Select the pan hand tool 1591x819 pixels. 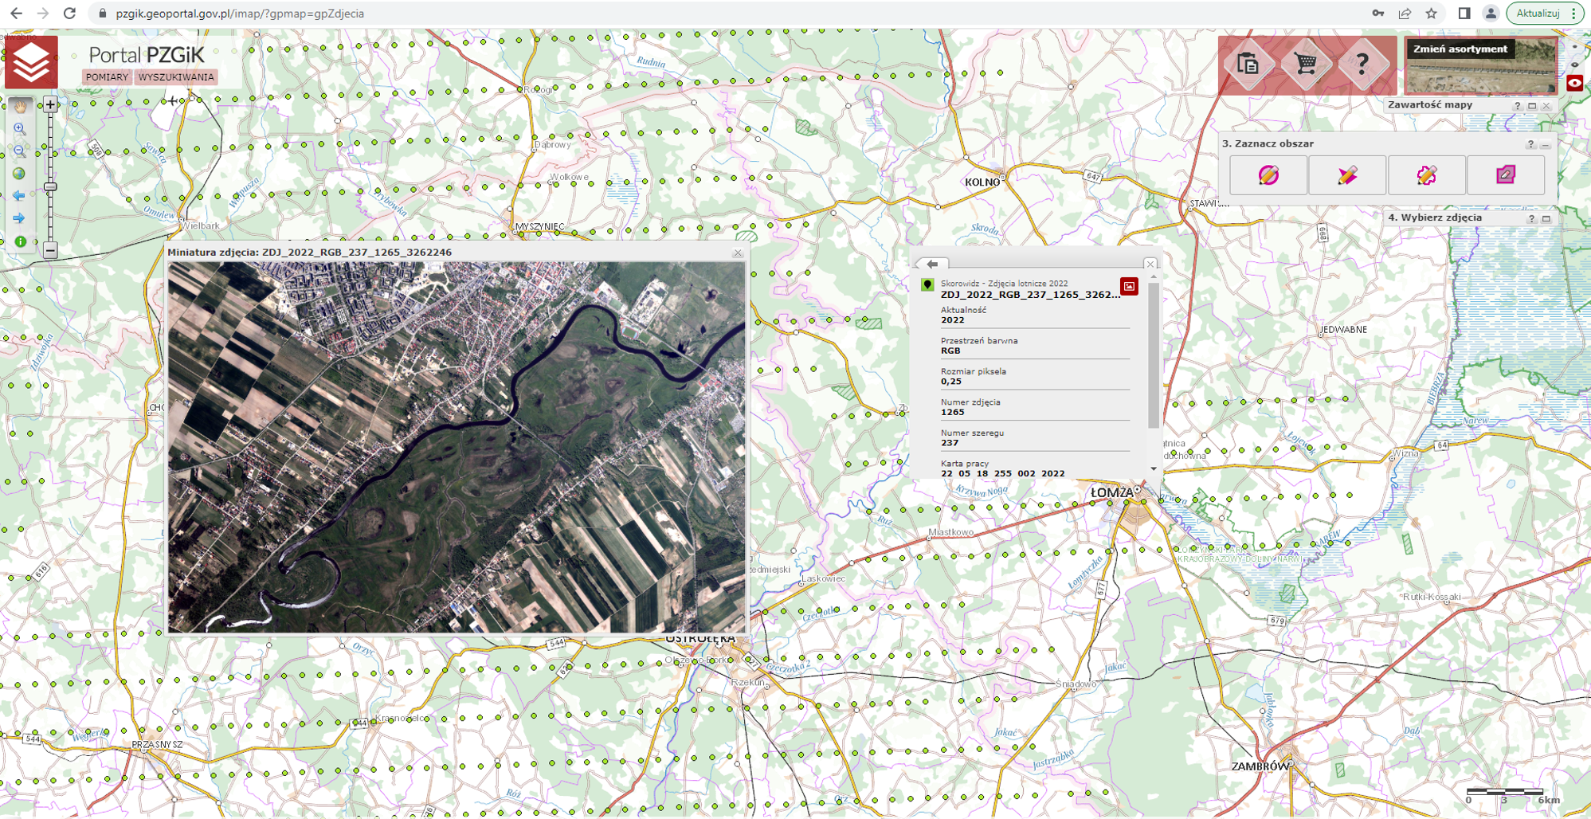[20, 105]
